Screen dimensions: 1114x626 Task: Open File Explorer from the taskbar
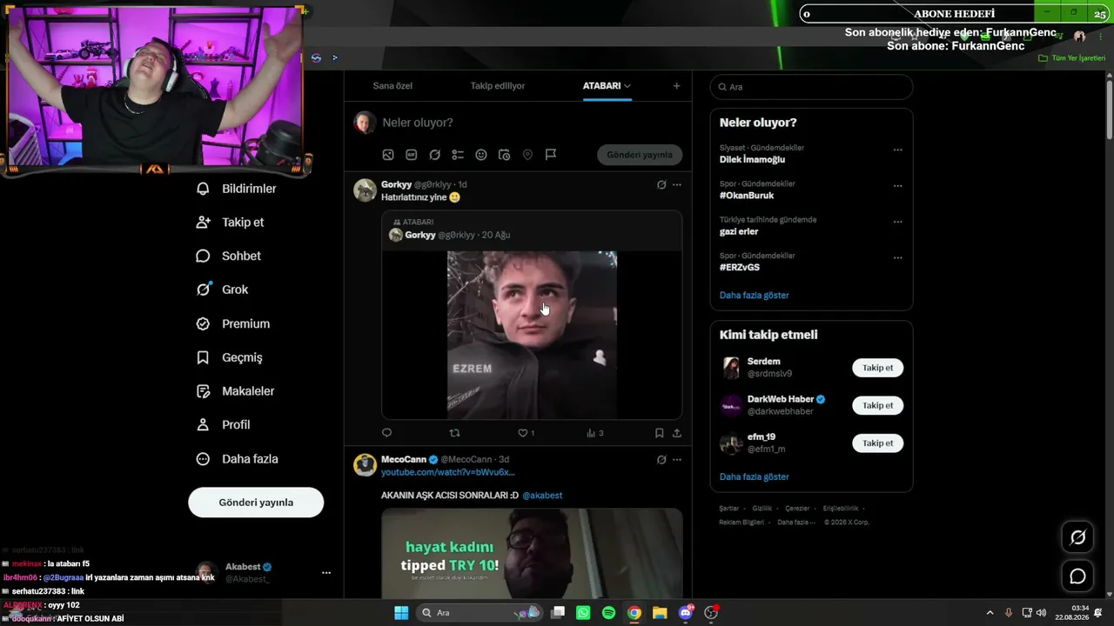[x=660, y=613]
